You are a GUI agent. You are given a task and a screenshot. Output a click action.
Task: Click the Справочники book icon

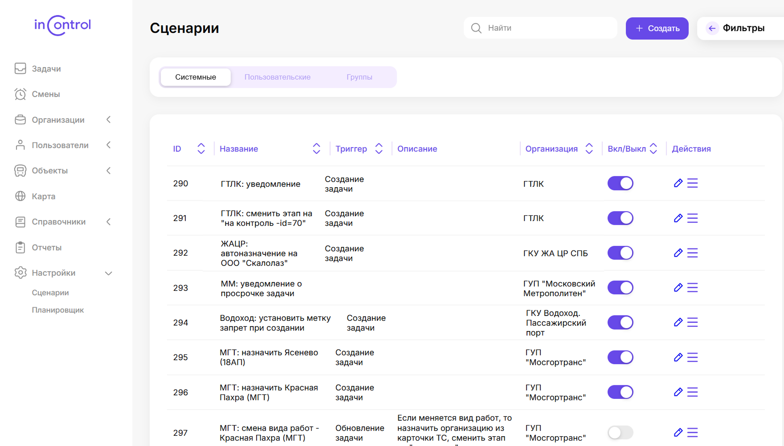[20, 222]
